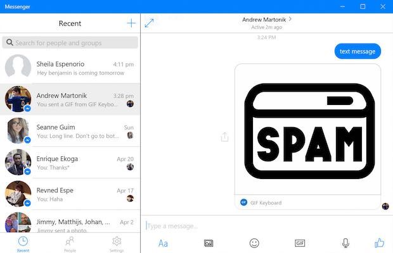
Task: Open Andrew Martonik's contact details header
Action: click(x=267, y=23)
